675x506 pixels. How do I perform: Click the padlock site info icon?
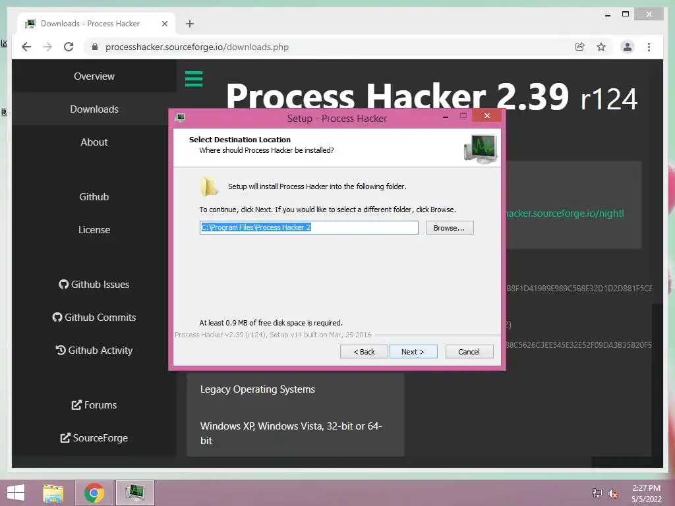95,47
